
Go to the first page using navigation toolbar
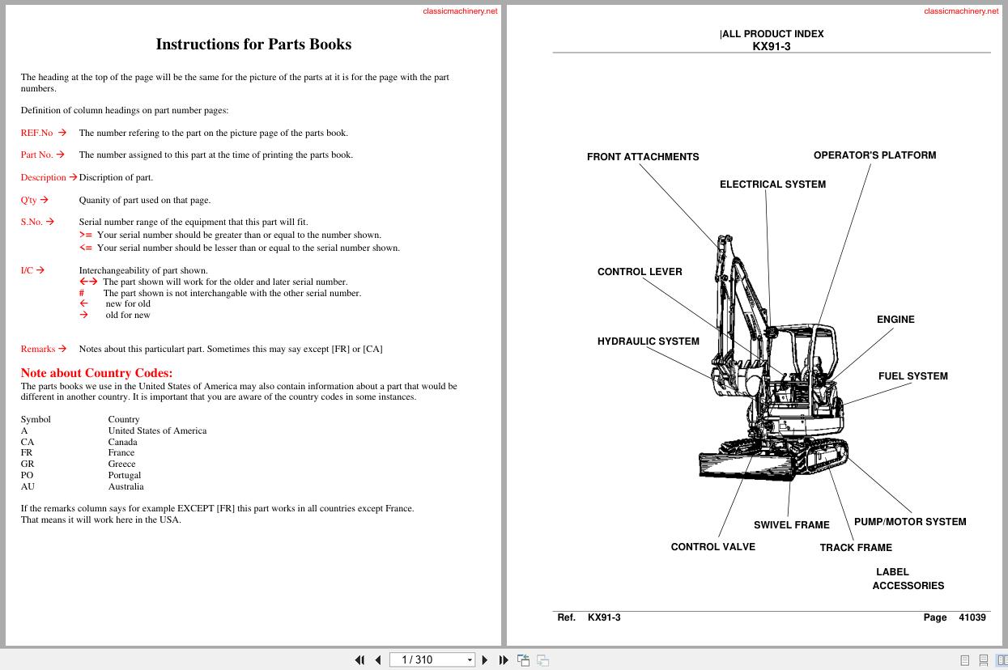pyautogui.click(x=359, y=660)
